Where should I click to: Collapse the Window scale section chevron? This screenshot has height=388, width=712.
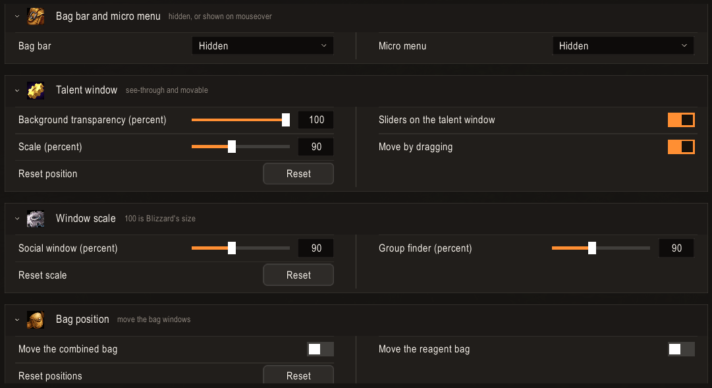[17, 219]
